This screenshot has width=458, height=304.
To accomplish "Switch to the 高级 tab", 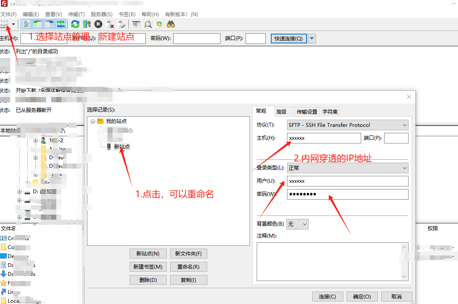I will coord(281,112).
